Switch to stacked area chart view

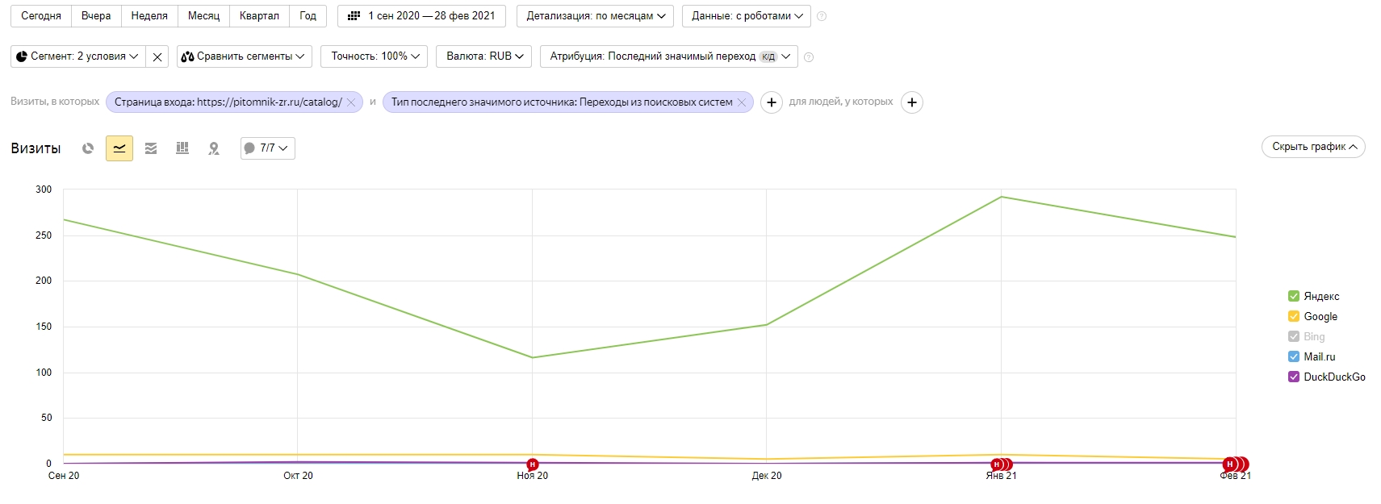151,148
